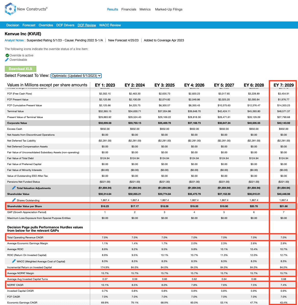Click the EY 5: 2027 column header

pyautogui.click(x=224, y=85)
